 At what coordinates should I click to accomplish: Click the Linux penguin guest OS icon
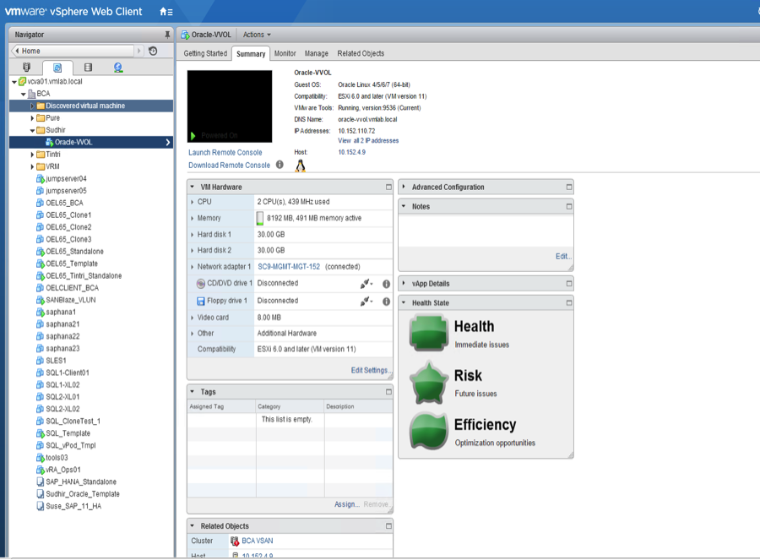tap(301, 166)
